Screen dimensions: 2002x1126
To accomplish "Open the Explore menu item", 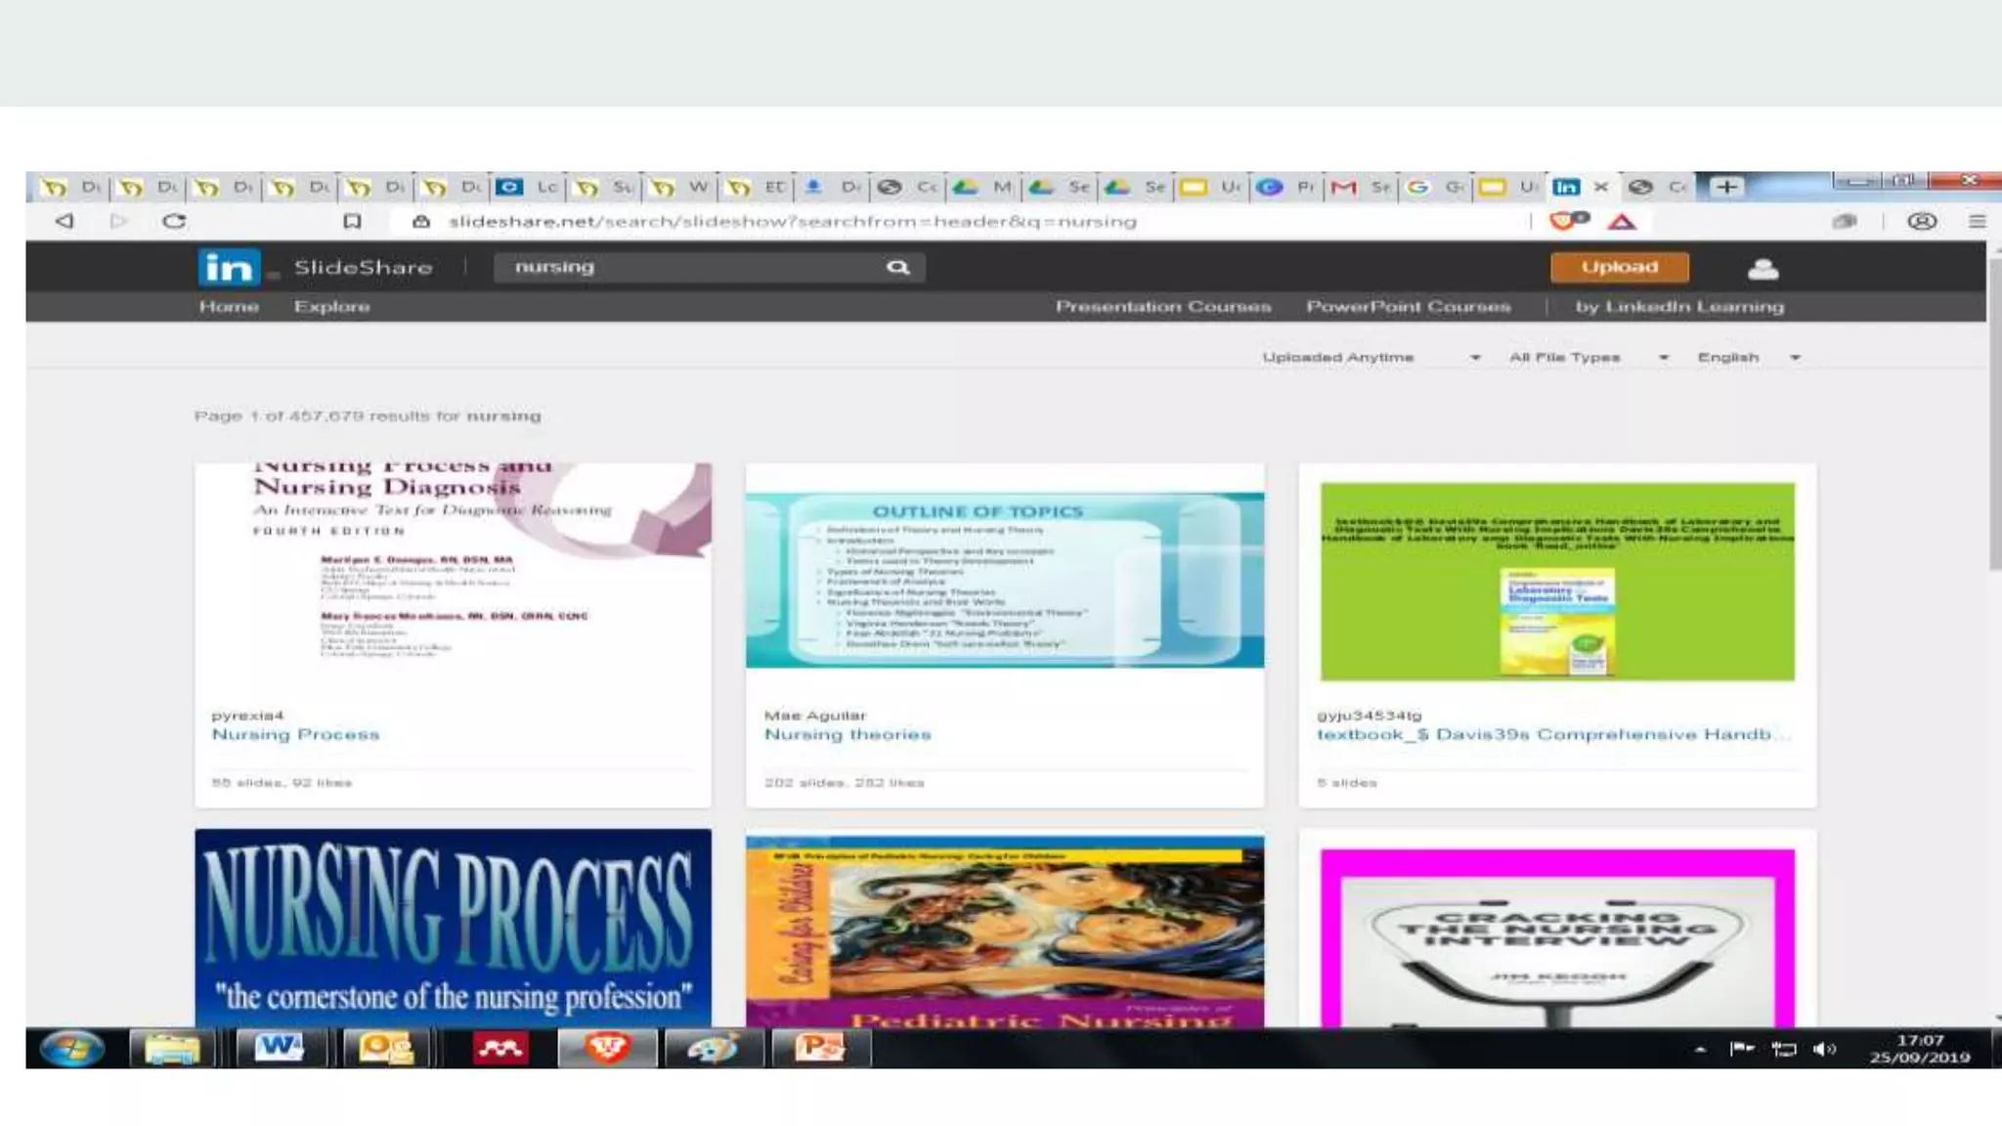I will [x=331, y=307].
